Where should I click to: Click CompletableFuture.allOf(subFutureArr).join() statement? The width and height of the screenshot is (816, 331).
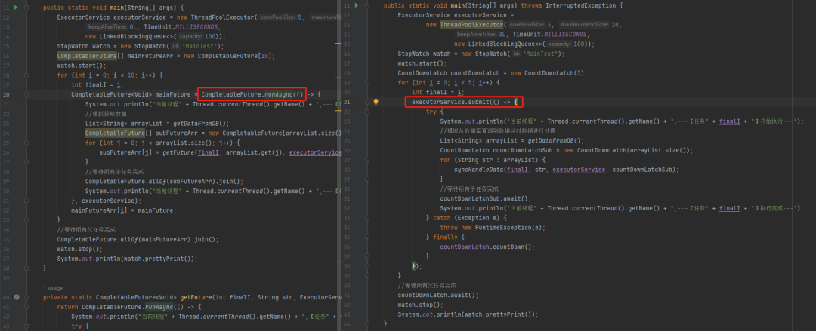coord(165,182)
